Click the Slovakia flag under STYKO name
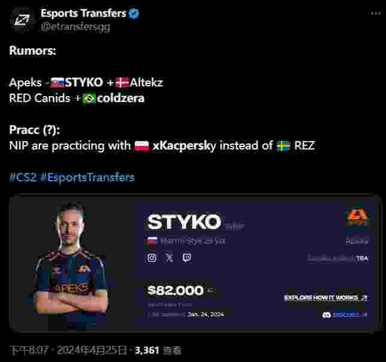386x362 pixels. point(152,241)
